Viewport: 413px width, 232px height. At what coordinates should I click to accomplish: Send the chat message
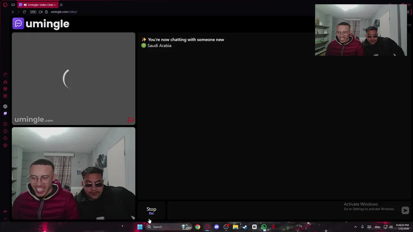(405, 210)
